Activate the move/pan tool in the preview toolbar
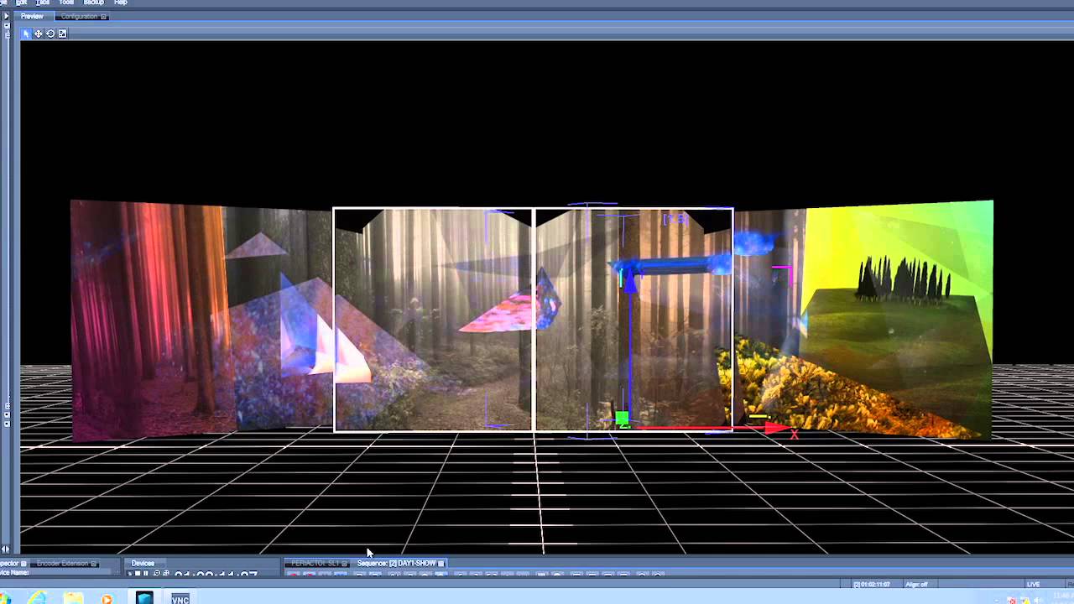Screen dimensions: 1074x604 [x=38, y=34]
